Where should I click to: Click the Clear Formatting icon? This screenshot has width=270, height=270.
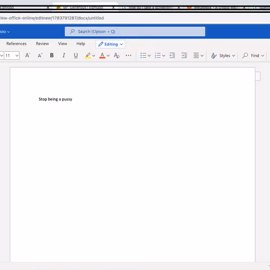pyautogui.click(x=117, y=55)
